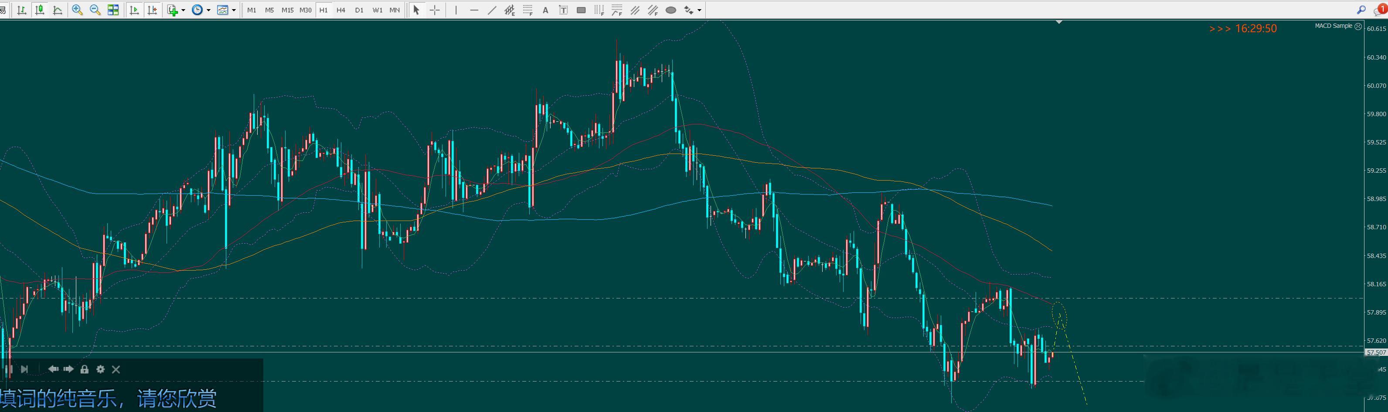Select the H4 timeframe
This screenshot has height=412, width=1388.
pos(341,10)
